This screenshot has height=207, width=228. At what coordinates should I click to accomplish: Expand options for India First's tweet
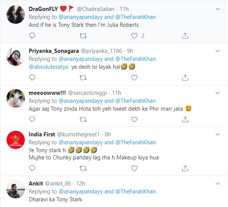217,134
